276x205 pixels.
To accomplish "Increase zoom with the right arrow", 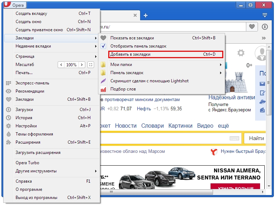I will [x=82, y=65].
